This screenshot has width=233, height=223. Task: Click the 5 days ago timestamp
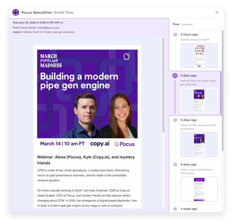pos(189,120)
